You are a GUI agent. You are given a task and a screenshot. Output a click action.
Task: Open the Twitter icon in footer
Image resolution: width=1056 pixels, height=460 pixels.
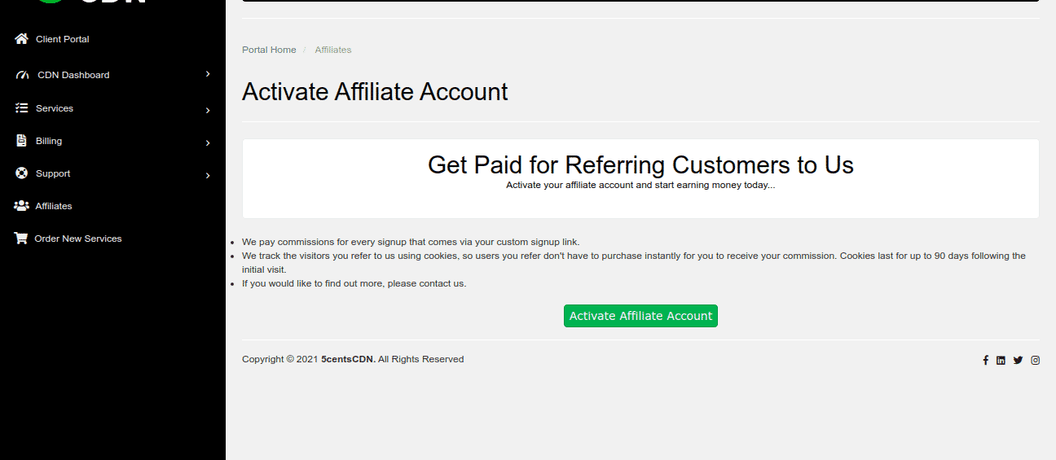1018,360
